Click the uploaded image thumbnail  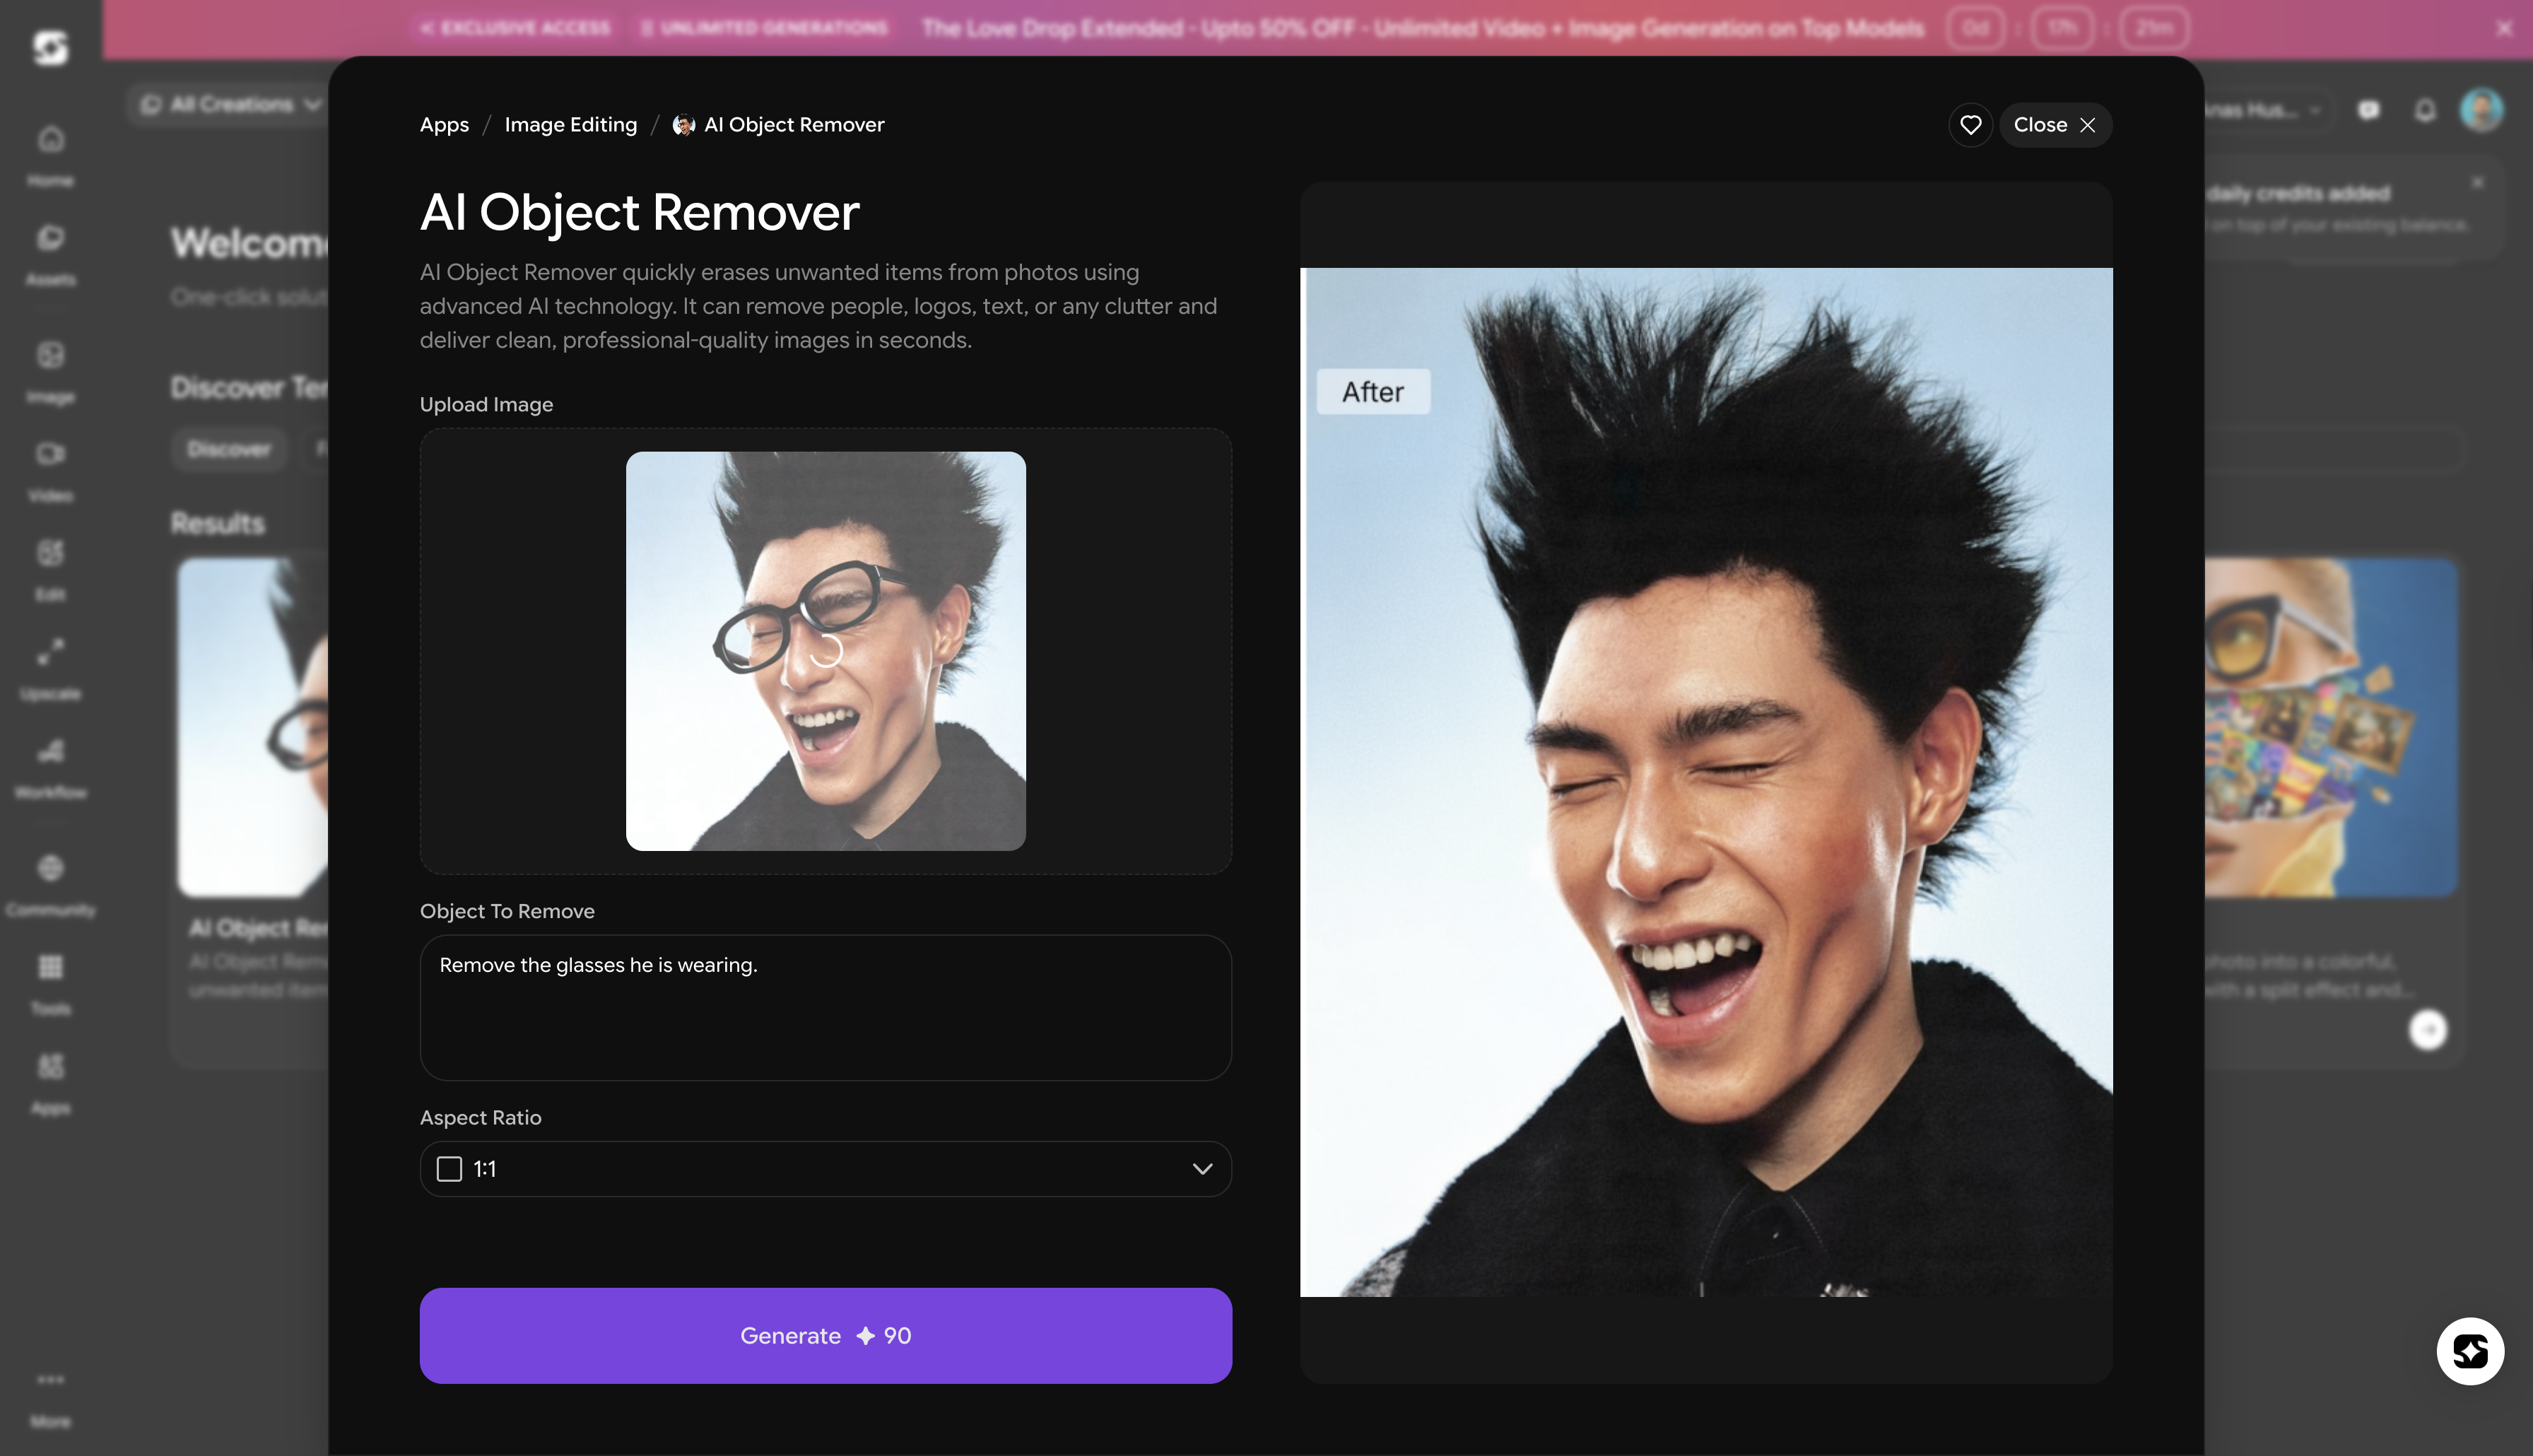[825, 651]
